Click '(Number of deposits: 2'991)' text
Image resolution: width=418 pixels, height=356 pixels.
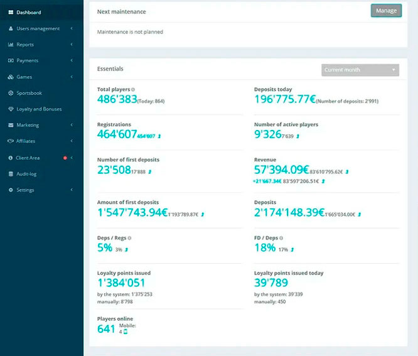(347, 101)
